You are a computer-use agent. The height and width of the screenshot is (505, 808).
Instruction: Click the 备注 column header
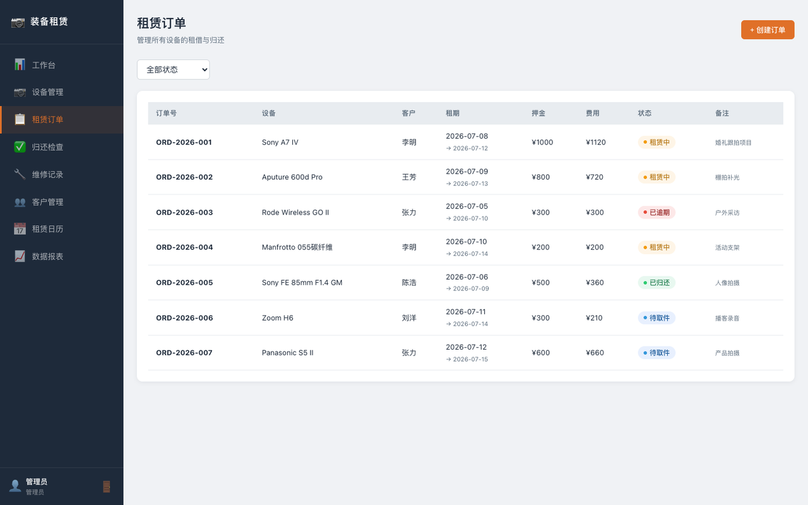(722, 114)
